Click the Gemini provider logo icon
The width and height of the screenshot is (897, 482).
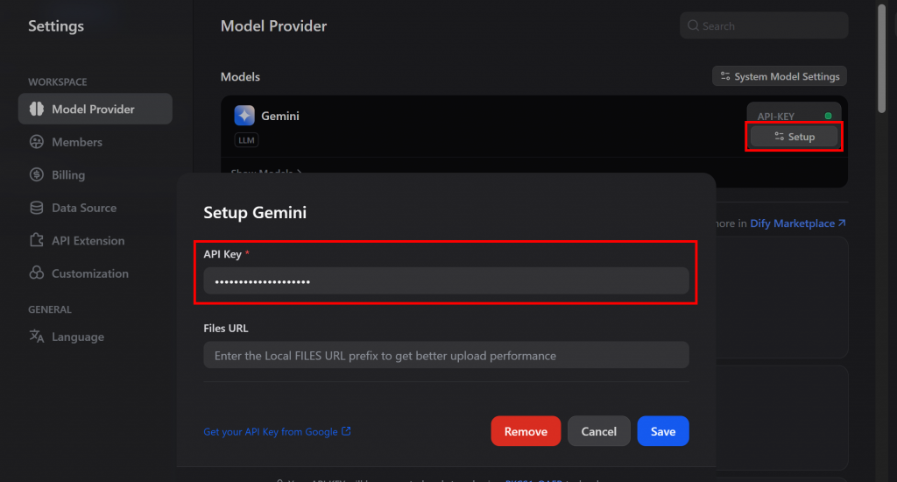[244, 116]
